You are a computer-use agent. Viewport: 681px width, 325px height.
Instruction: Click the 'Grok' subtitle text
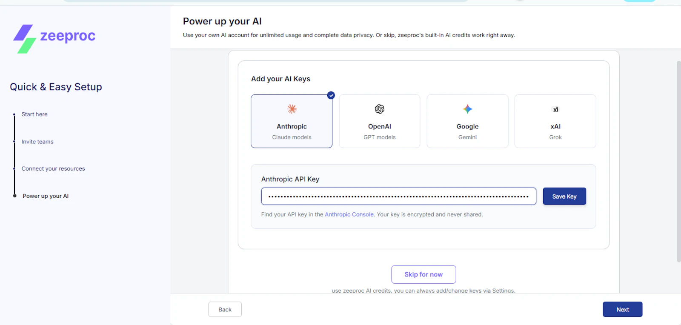point(555,137)
